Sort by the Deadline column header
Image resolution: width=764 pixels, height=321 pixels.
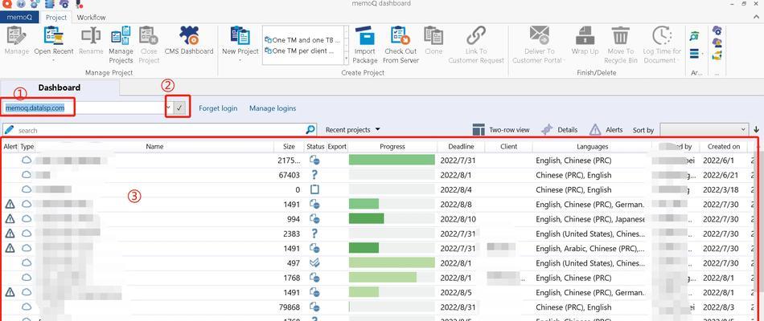click(x=461, y=146)
